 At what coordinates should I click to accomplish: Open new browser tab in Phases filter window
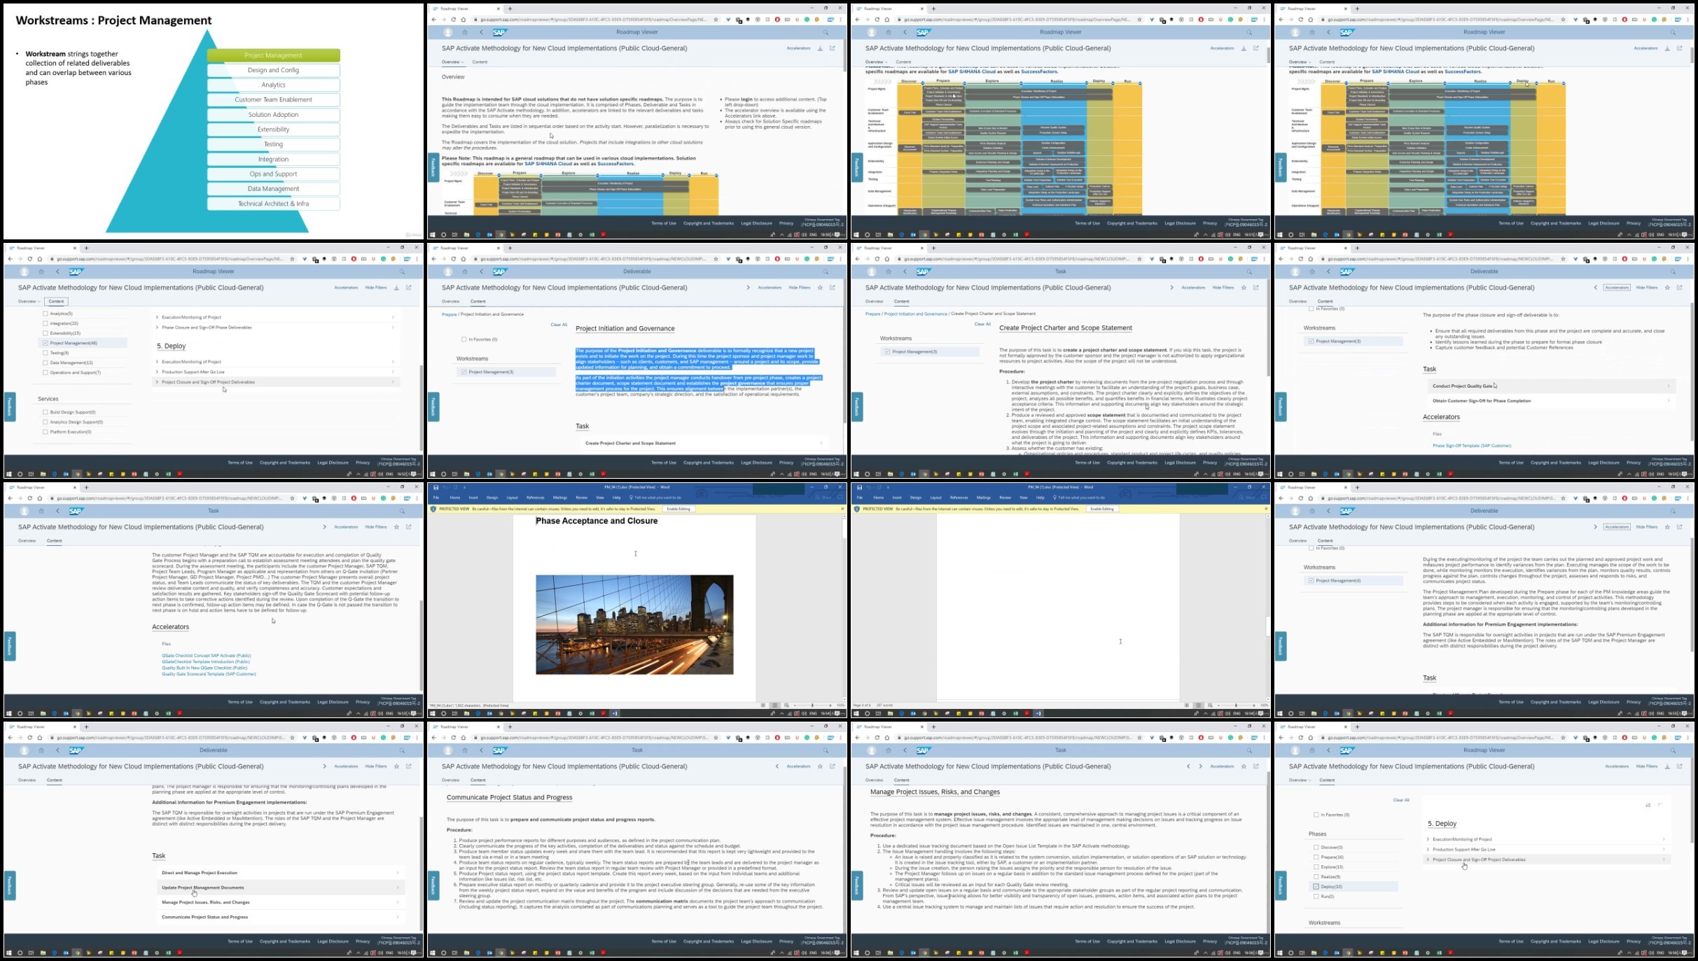(x=1357, y=727)
